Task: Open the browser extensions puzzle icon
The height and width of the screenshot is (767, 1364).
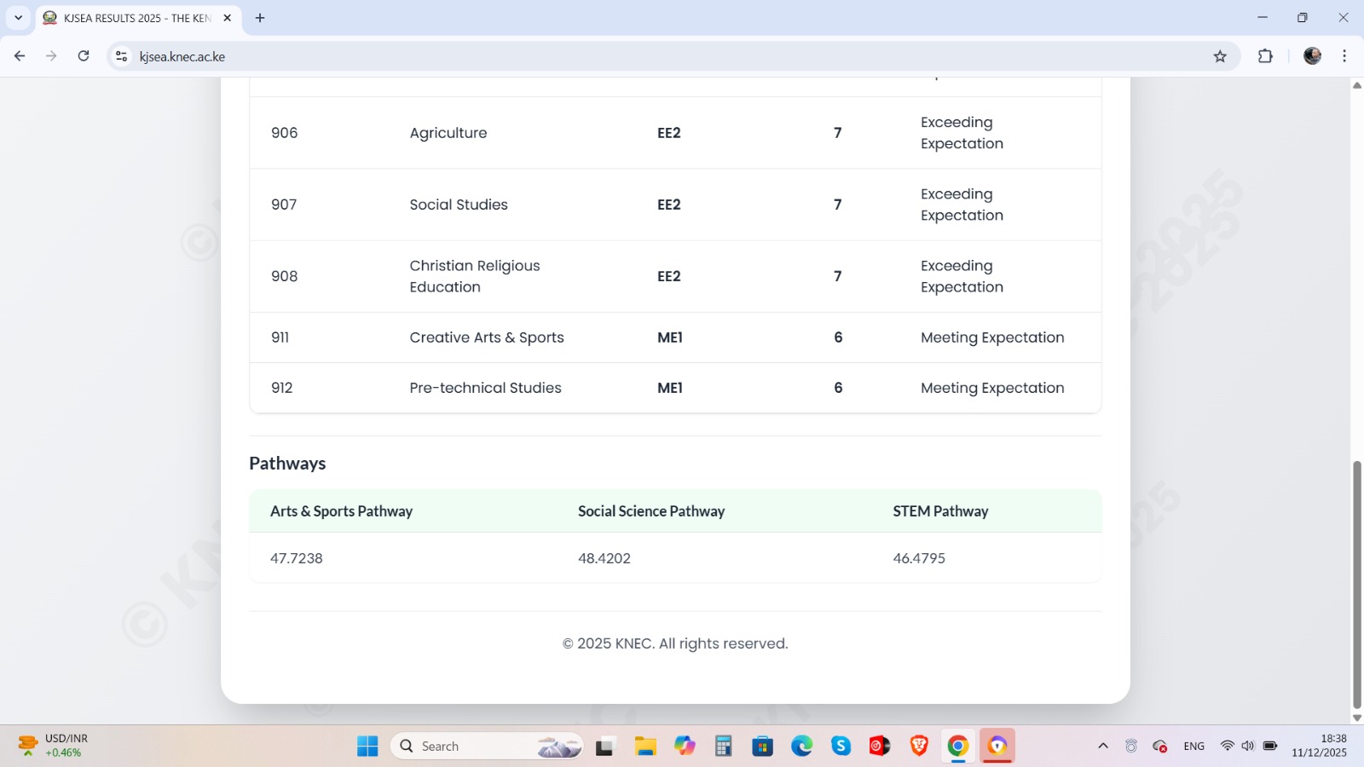Action: coord(1265,56)
